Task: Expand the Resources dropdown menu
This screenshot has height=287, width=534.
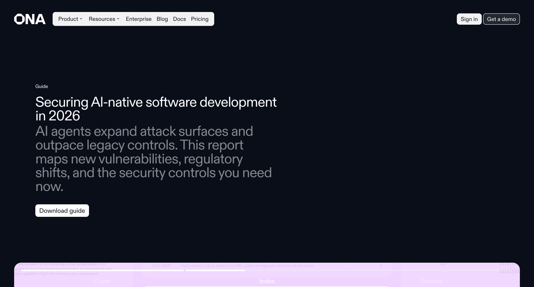Action: pos(104,19)
